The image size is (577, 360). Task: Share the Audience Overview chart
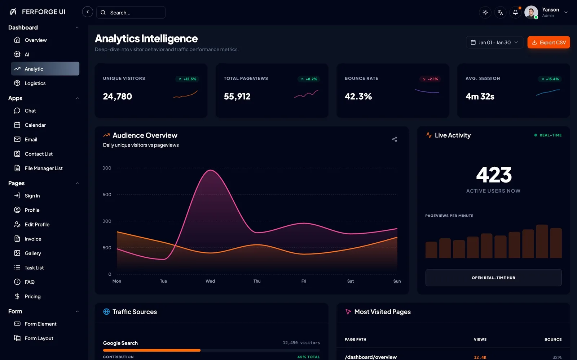395,139
